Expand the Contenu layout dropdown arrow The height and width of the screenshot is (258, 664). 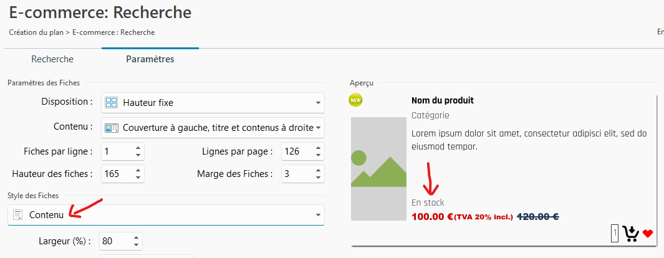click(318, 128)
